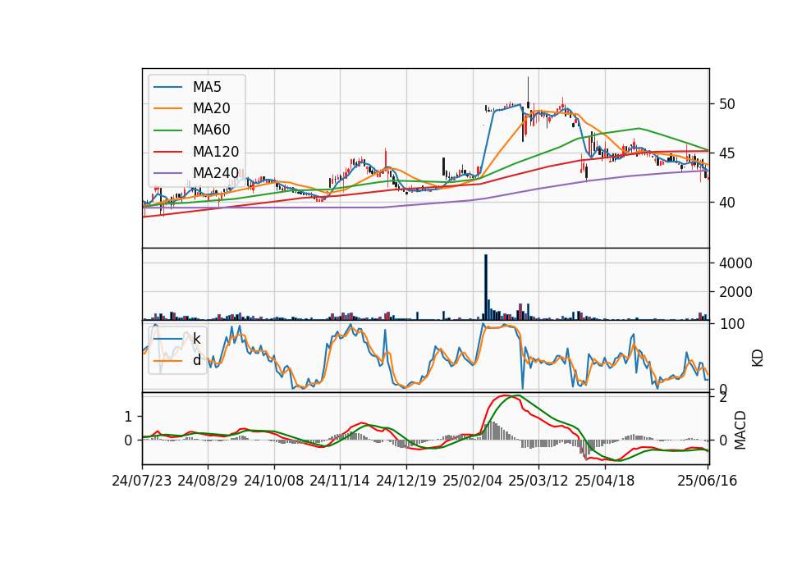788x566 pixels.
Task: Click the 25/03/12 date axis label
Action: pos(538,481)
